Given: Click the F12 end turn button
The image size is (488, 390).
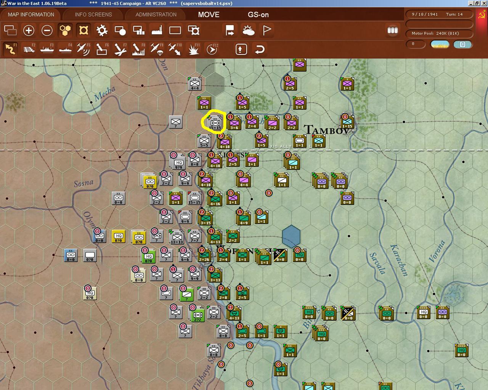Looking at the screenshot, I should coord(212,49).
